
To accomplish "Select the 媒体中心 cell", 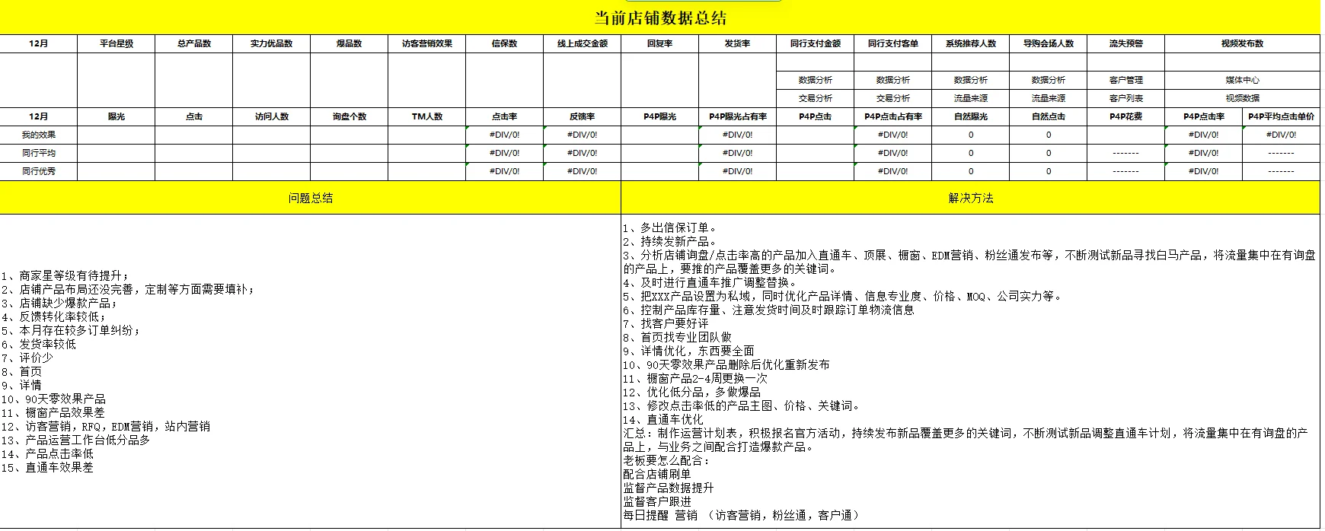I will coord(1243,80).
